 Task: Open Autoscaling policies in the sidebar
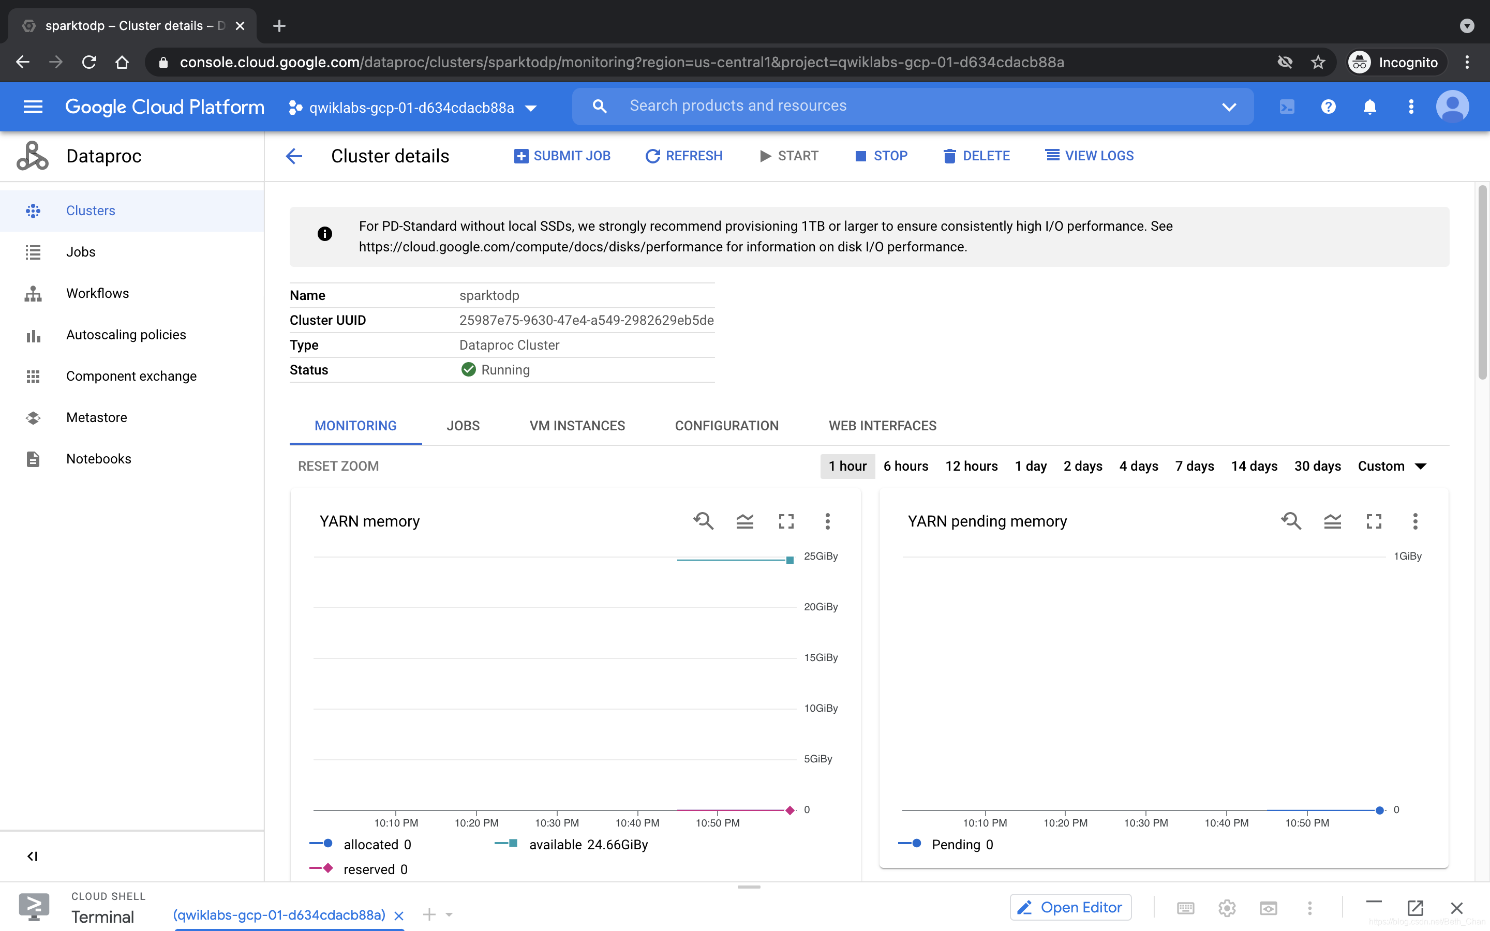pyautogui.click(x=132, y=334)
